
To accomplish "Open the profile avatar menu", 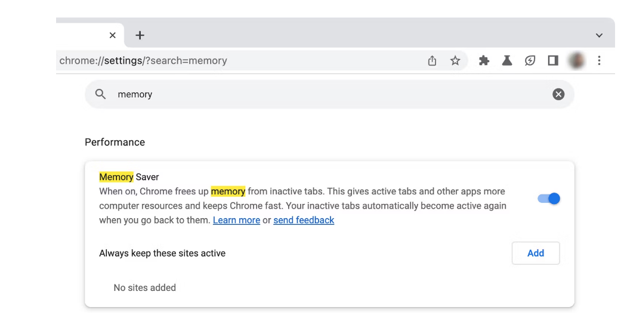I will [576, 61].
